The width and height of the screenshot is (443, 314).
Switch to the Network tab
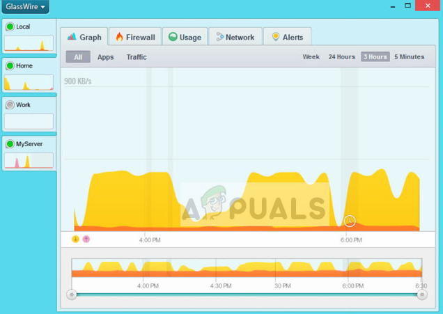235,37
